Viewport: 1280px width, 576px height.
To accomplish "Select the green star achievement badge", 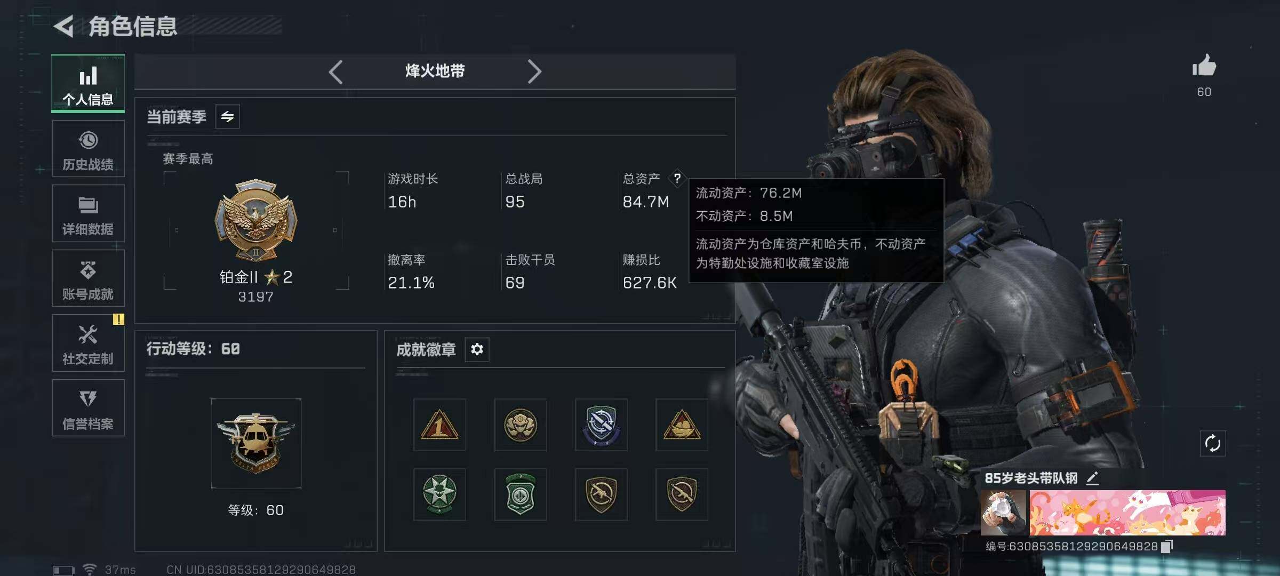I will pos(439,494).
